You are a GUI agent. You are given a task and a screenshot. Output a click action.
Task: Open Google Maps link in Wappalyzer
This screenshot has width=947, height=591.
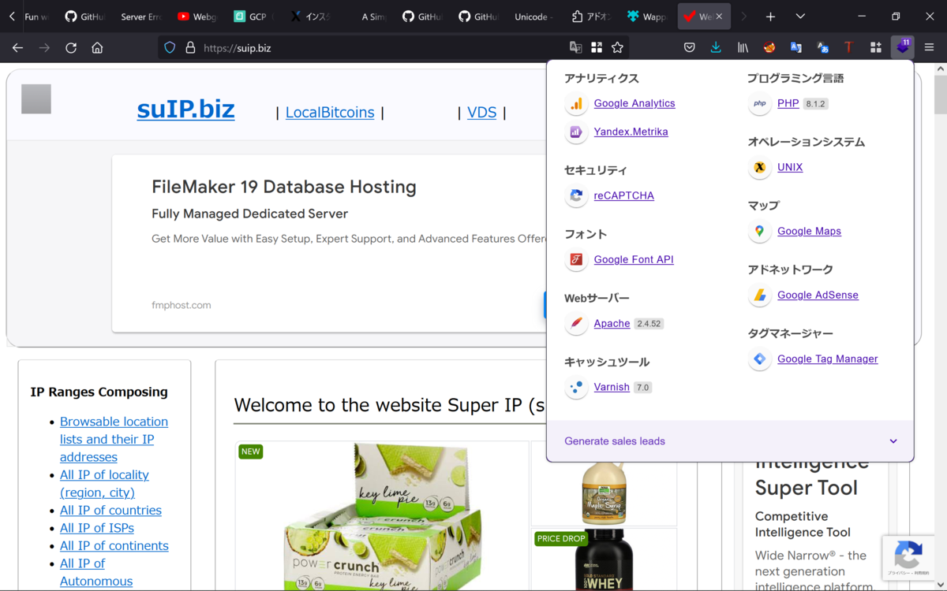809,231
